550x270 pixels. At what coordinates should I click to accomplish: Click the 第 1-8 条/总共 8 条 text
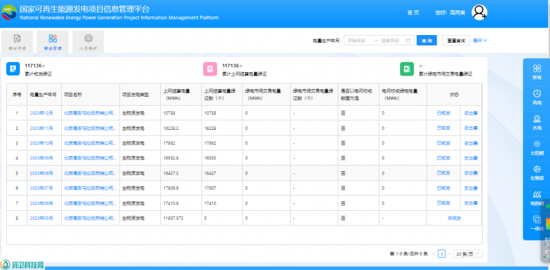tap(408, 254)
